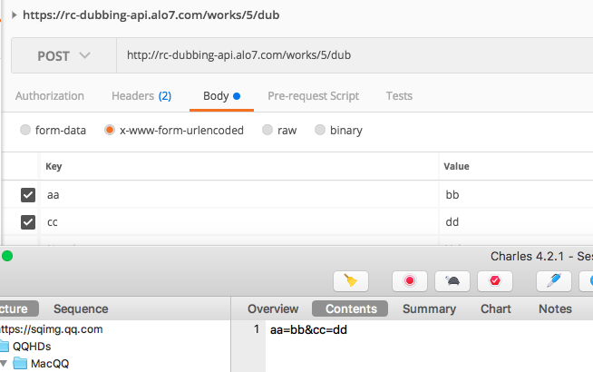Click the MacQQ folder icon
This screenshot has height=372, width=593.
click(x=20, y=363)
